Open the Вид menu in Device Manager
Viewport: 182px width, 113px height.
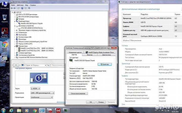pos(27,5)
